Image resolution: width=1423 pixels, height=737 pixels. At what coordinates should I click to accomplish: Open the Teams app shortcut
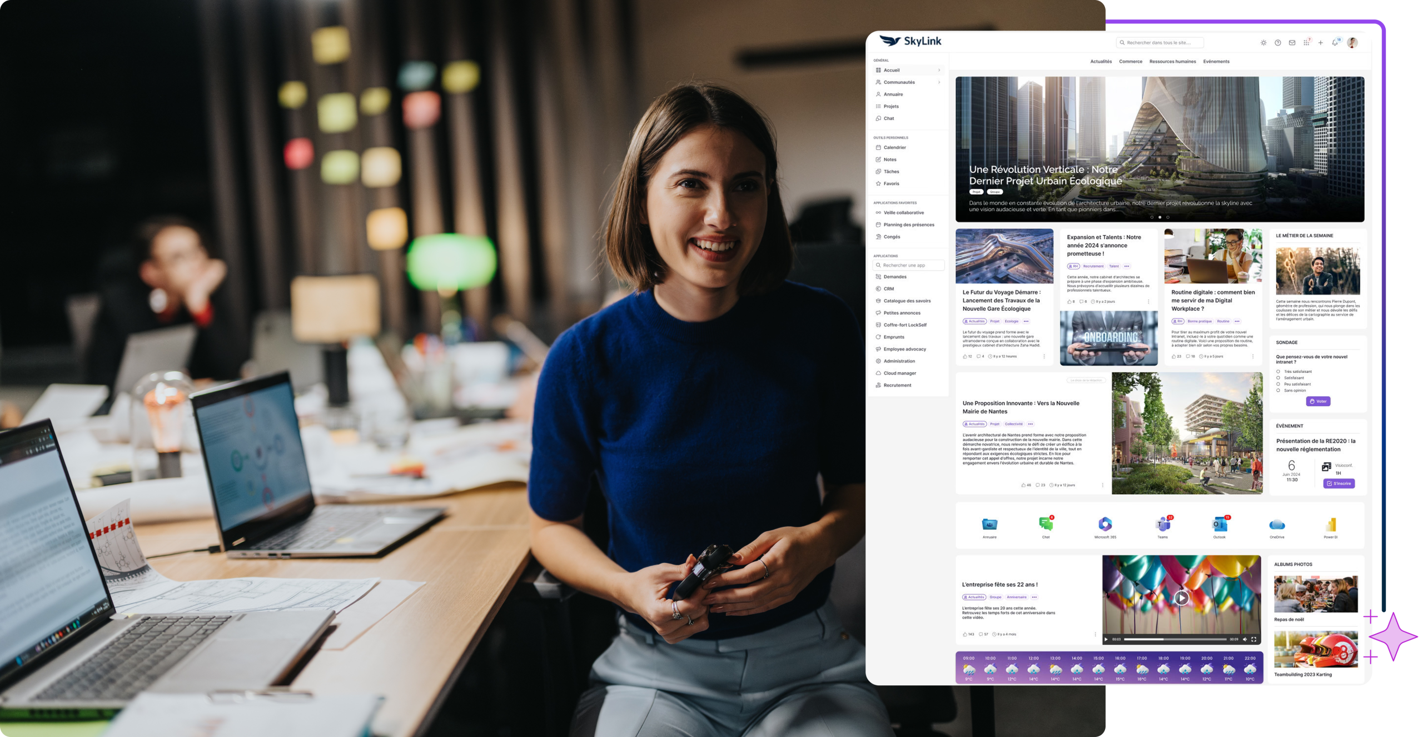[x=1163, y=524]
